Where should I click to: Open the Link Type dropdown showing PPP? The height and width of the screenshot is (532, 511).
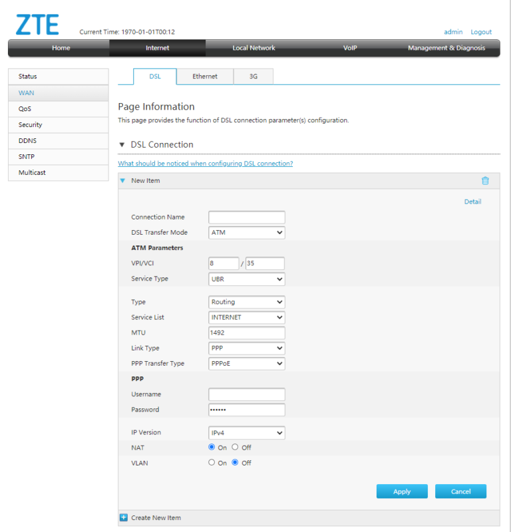coord(246,348)
